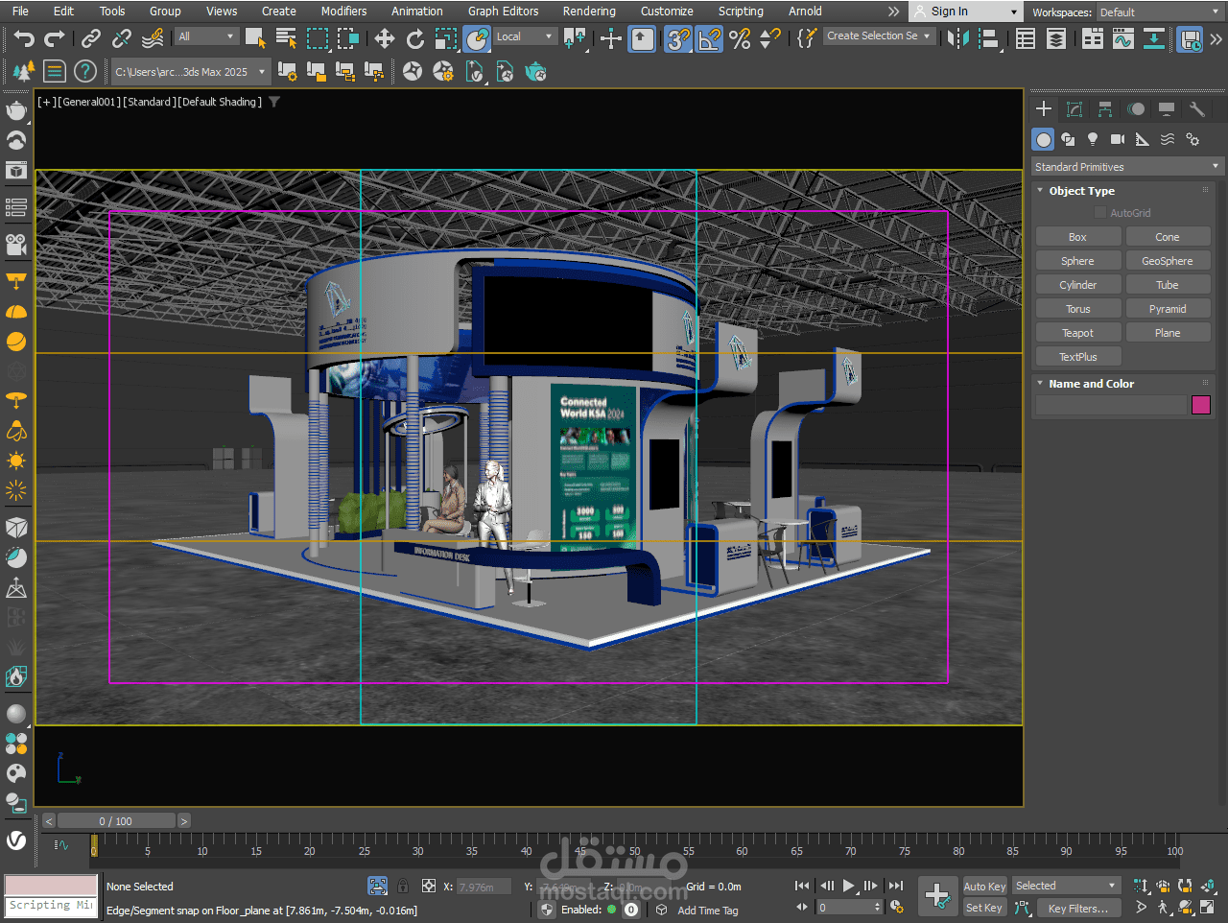Viewport: 1228px width, 923px height.
Task: Click the Undo arrow in main toolbar
Action: point(24,38)
